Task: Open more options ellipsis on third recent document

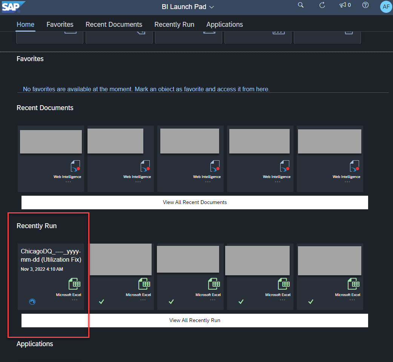Action: [207, 182]
